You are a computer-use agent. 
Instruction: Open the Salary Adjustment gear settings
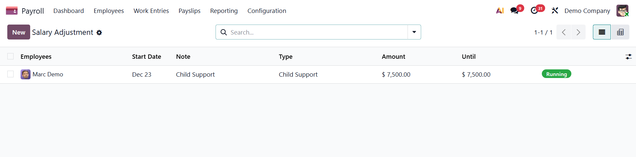point(99,33)
